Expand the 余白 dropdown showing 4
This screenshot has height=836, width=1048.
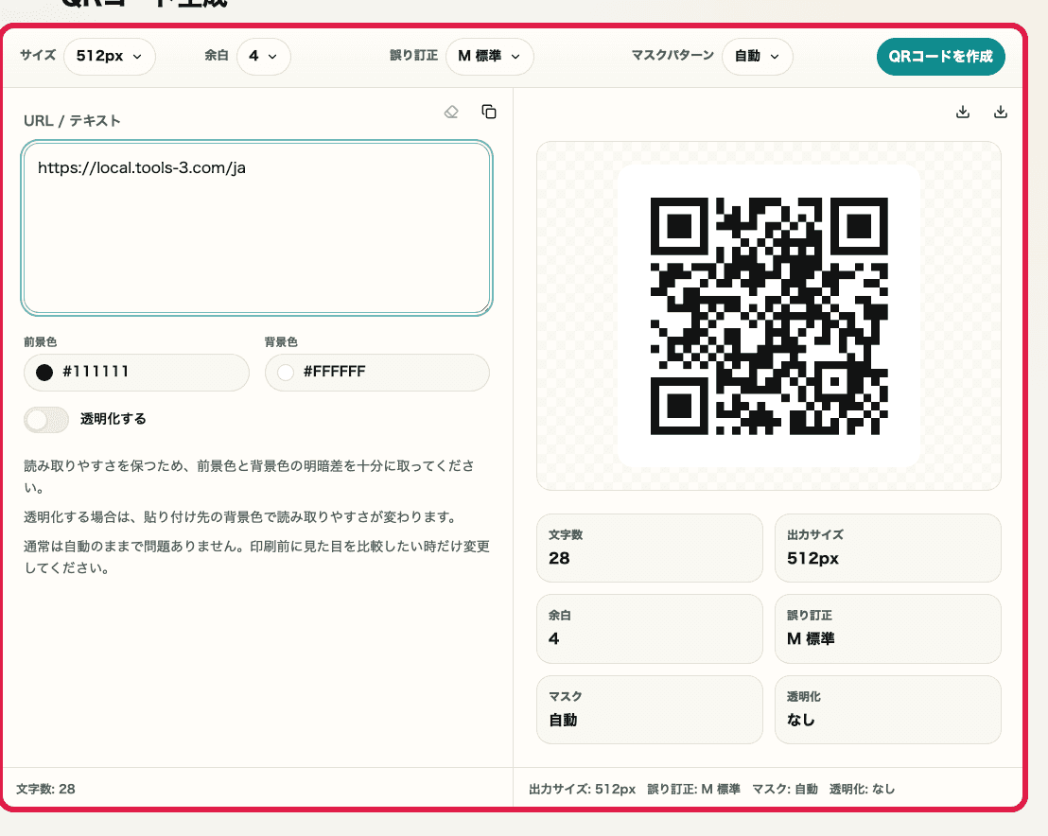click(x=263, y=57)
